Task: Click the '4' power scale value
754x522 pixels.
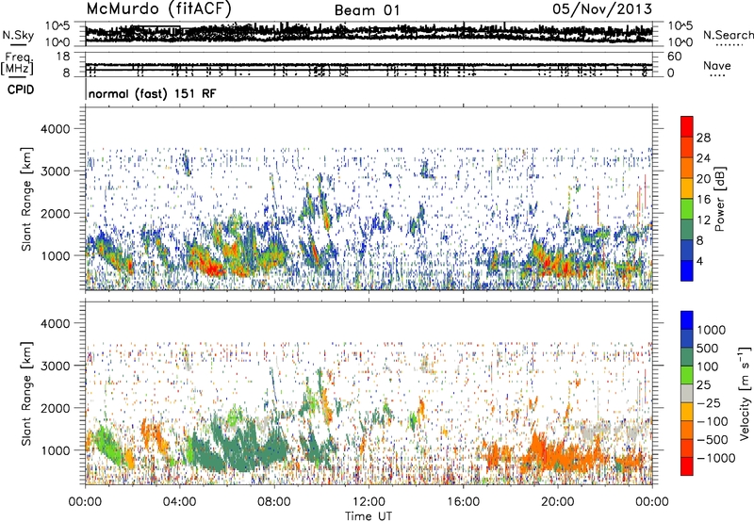Action: (x=700, y=261)
